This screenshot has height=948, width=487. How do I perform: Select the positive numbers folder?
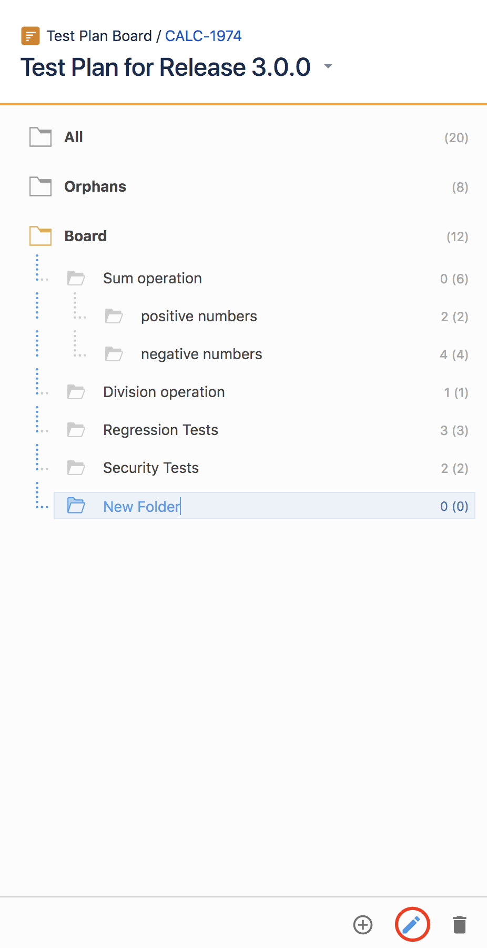(x=287, y=317)
